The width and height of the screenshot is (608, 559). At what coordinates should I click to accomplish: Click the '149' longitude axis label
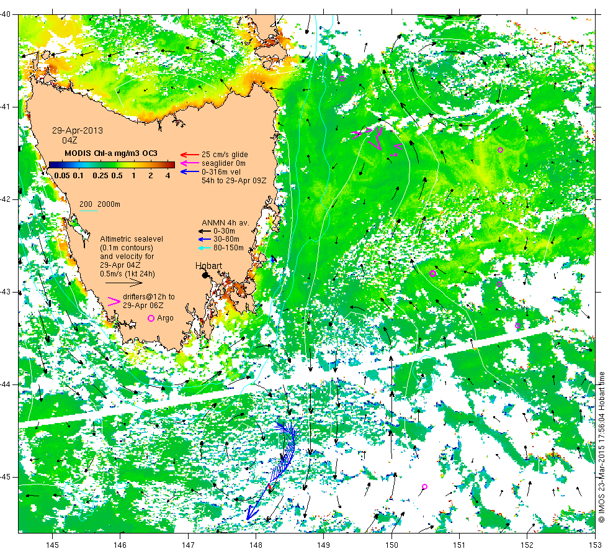(x=324, y=545)
